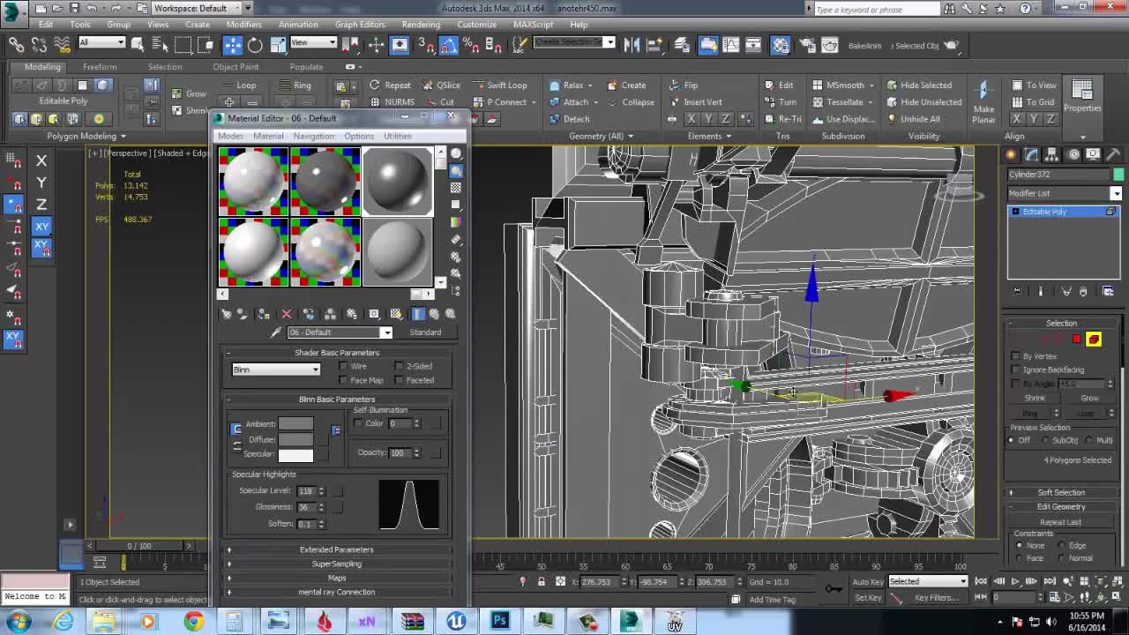
Task: Open Photoshop from the Windows taskbar
Action: [x=499, y=622]
